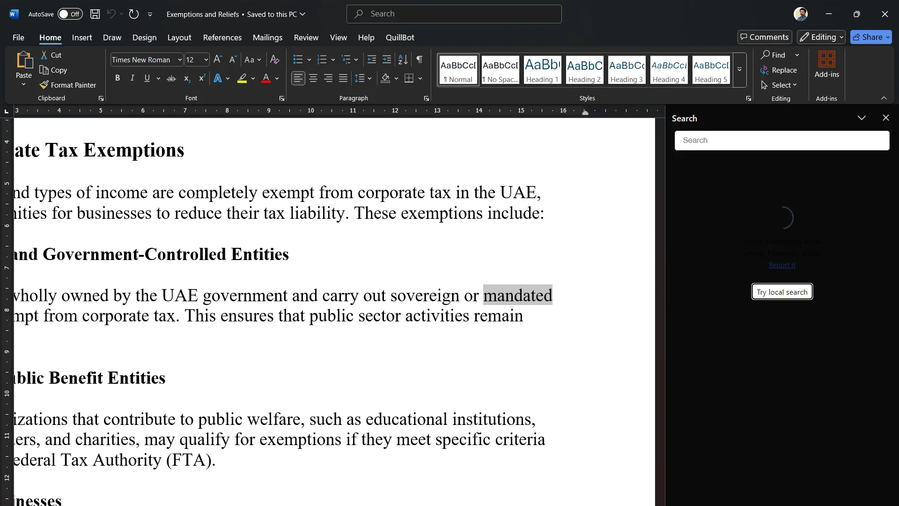899x506 pixels.
Task: Click the Try local search button
Action: coord(781,291)
